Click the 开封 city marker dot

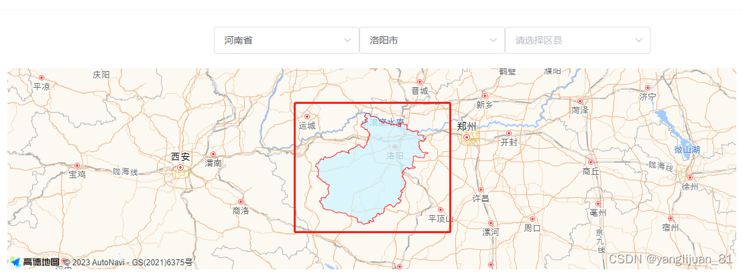(x=509, y=133)
